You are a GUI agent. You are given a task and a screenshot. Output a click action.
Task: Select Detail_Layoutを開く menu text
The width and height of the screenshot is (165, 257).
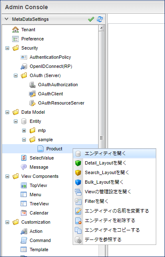[x=106, y=163]
